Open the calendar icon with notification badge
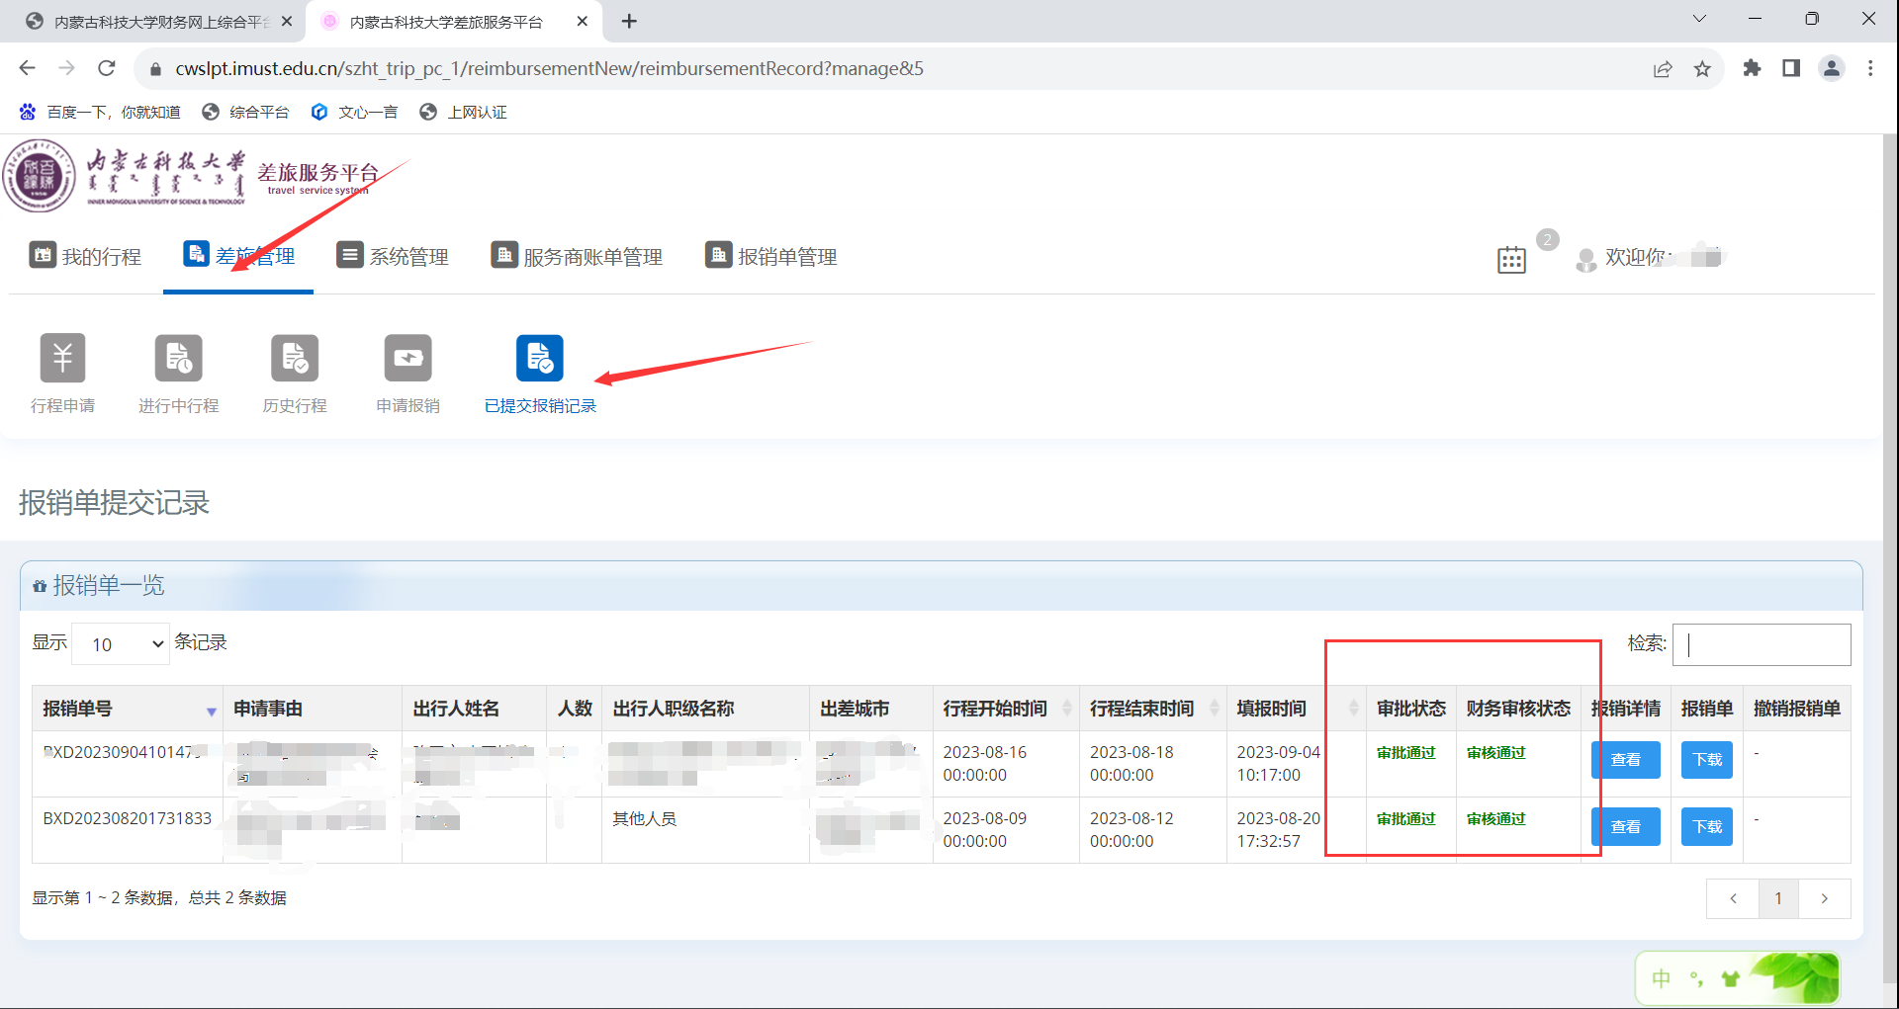Image resolution: width=1899 pixels, height=1009 pixels. coord(1511,259)
